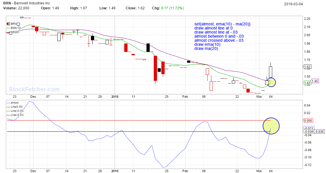
Task: Click the 0.04 indicator axis label
Action: pos(307,105)
